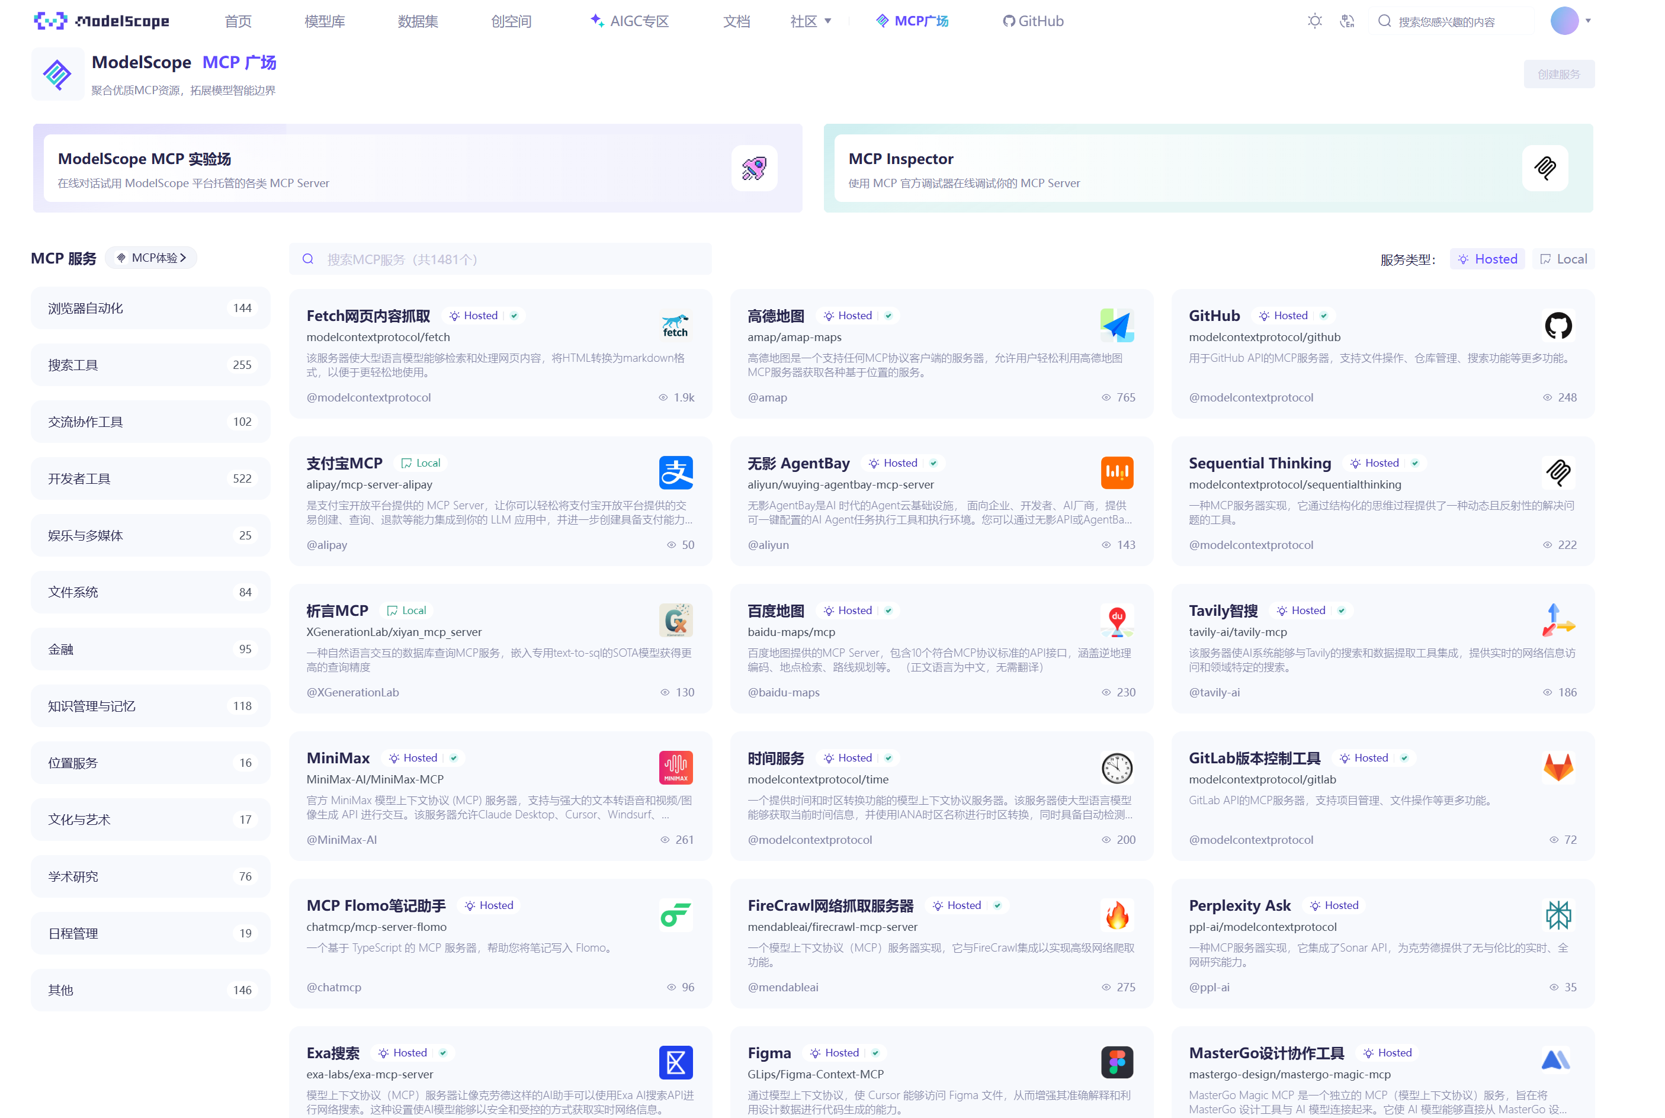Click the Figma logo icon

pyautogui.click(x=1117, y=1062)
